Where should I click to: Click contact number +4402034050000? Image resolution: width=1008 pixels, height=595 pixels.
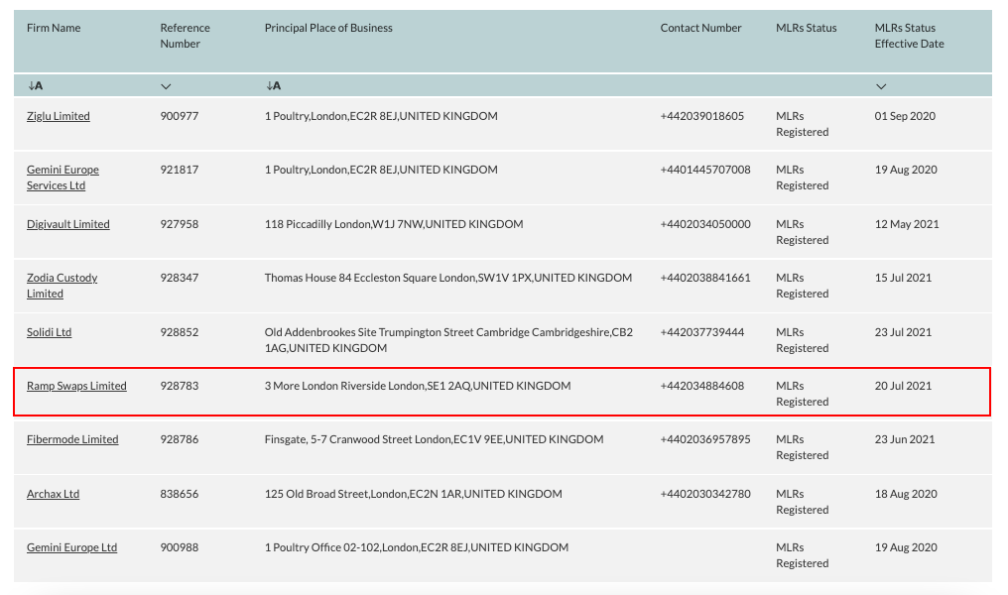pyautogui.click(x=705, y=224)
